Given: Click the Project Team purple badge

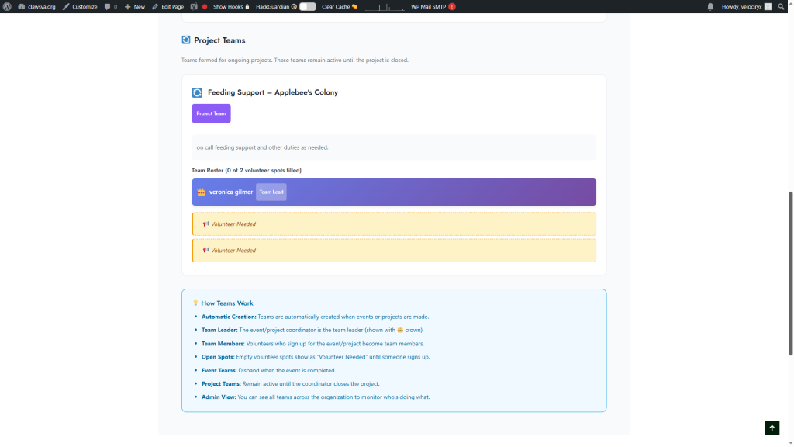Looking at the screenshot, I should (x=211, y=113).
